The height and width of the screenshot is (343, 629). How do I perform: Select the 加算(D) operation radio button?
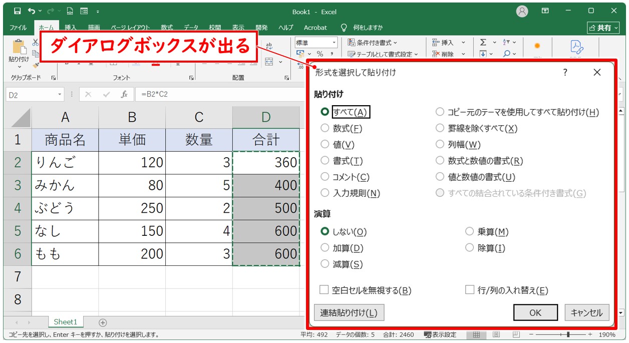pyautogui.click(x=325, y=248)
